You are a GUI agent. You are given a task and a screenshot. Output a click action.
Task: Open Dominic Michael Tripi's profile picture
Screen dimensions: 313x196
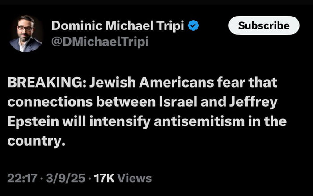[x=26, y=34]
